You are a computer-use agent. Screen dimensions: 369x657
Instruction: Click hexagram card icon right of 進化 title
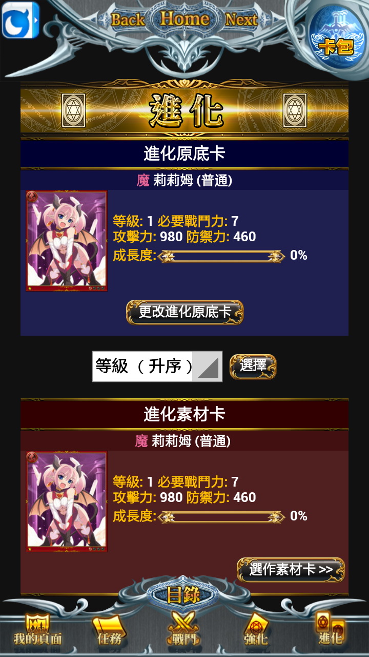295,110
